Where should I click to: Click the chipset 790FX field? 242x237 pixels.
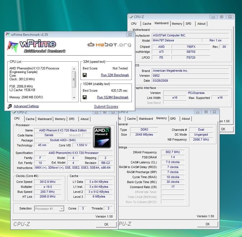[x=191, y=47]
